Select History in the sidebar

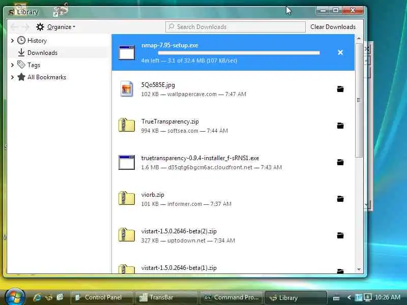click(37, 41)
